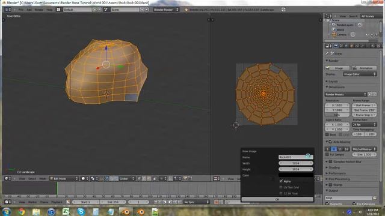Jump to last frame in timeline
The image size is (385, 216).
point(179,202)
